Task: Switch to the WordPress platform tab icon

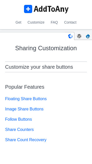Action: (x=79, y=36)
